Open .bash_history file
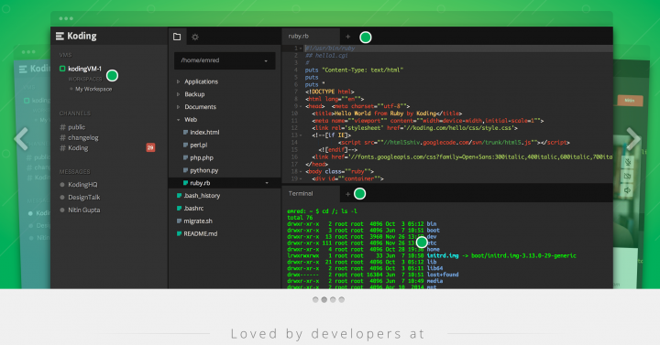The image size is (660, 345). coord(202,196)
